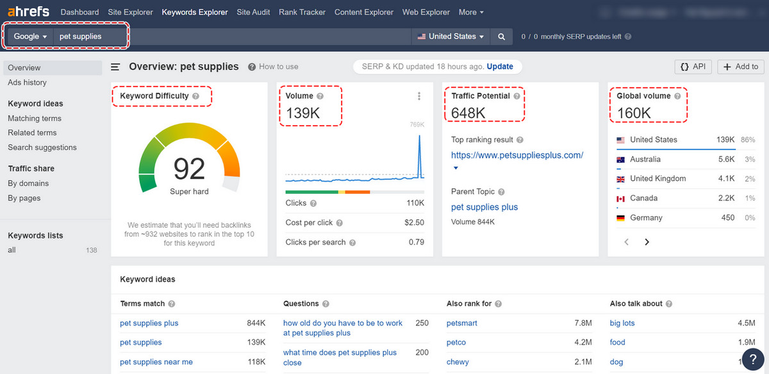This screenshot has width=769, height=374.
Task: Click the clicks distribution color bar
Action: point(354,192)
